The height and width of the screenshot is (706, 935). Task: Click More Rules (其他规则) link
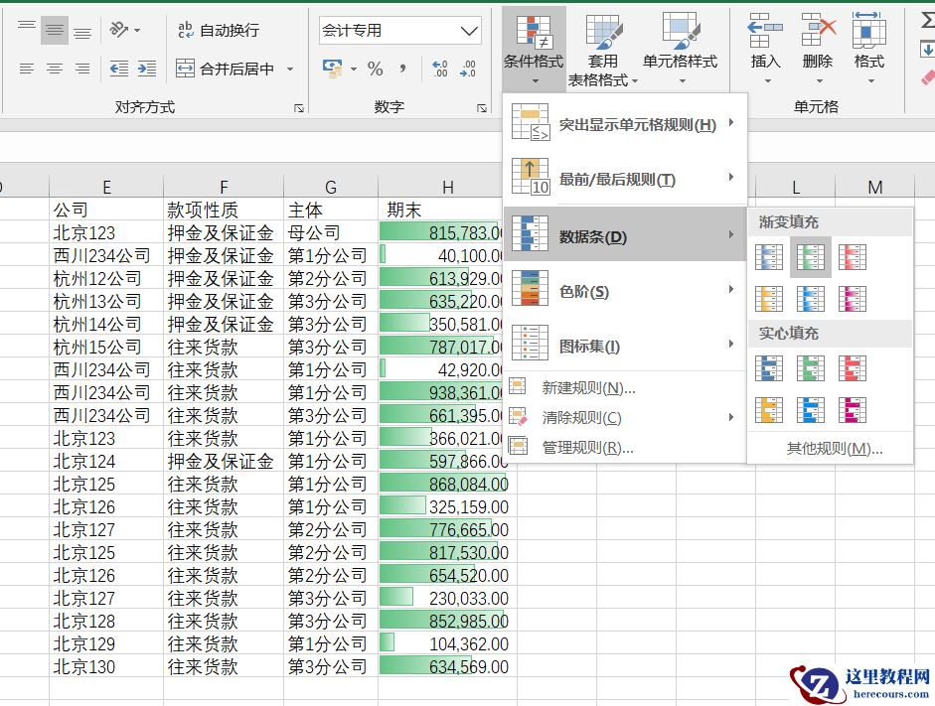click(x=834, y=448)
